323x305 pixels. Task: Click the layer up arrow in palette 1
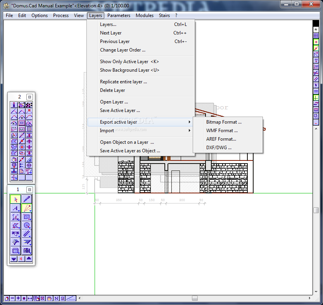coord(29,259)
